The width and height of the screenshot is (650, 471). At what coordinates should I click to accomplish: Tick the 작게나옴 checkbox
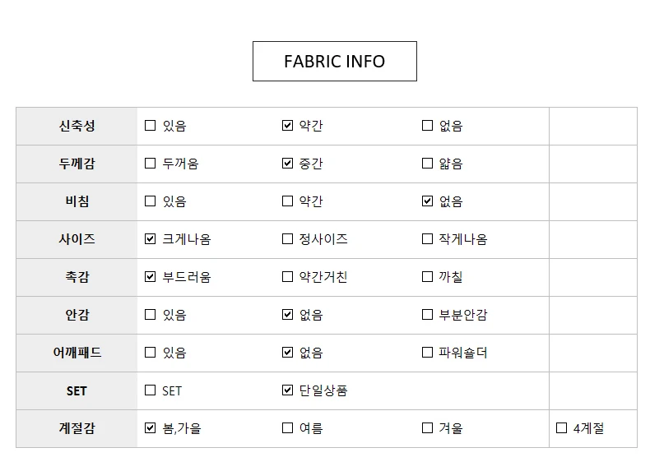point(427,239)
